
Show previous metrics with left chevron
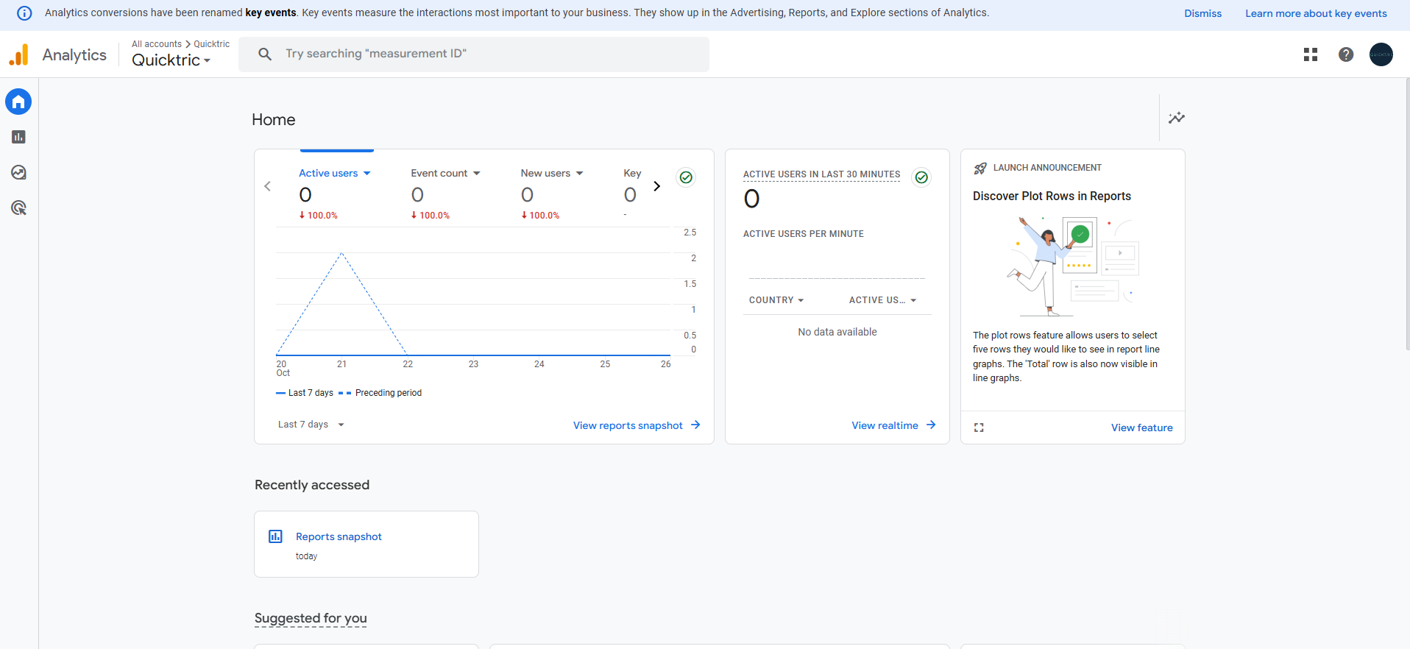tap(268, 186)
